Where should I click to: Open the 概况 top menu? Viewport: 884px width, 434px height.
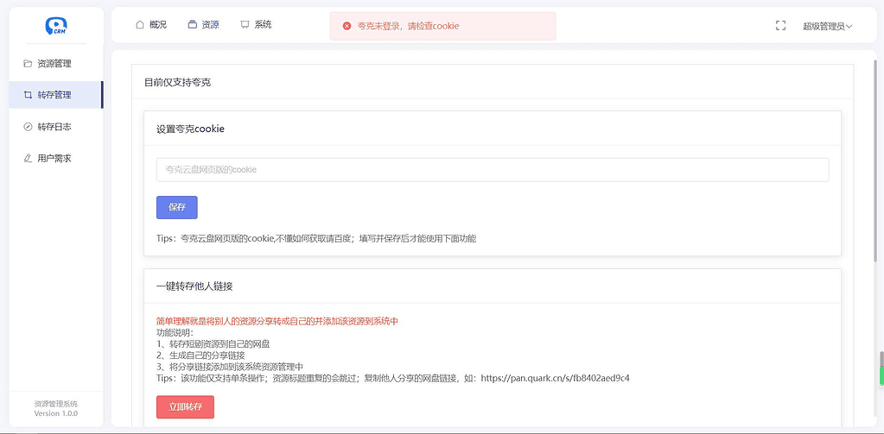click(x=151, y=25)
